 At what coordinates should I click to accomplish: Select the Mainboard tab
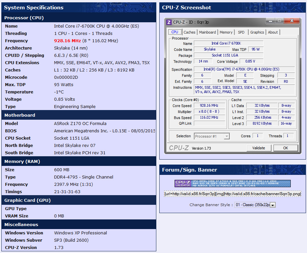coord(207,32)
